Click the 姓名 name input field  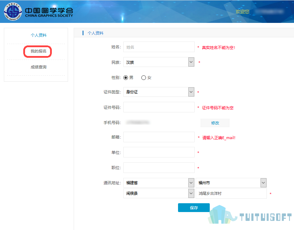pos(159,47)
